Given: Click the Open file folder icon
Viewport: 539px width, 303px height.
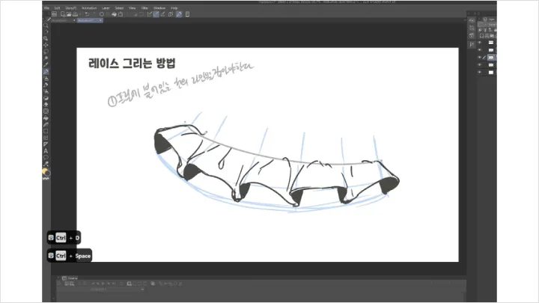Looking at the screenshot, I should [x=69, y=14].
